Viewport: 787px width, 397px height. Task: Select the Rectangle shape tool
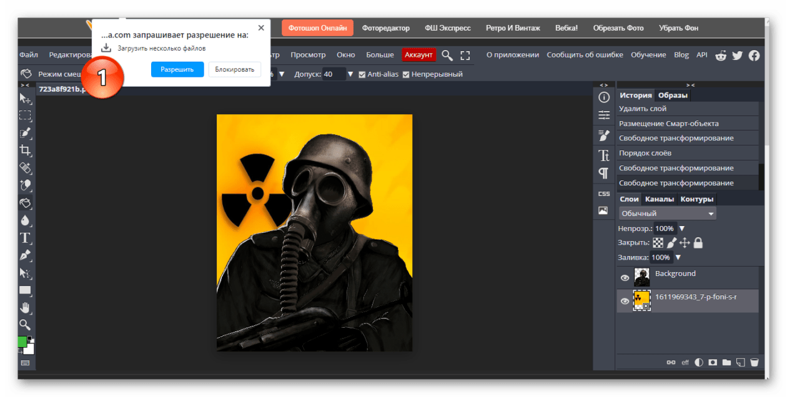[x=25, y=290]
